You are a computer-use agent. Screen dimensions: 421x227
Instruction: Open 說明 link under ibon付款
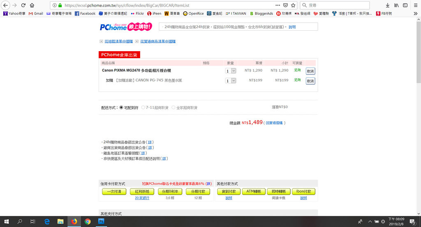(x=304, y=198)
